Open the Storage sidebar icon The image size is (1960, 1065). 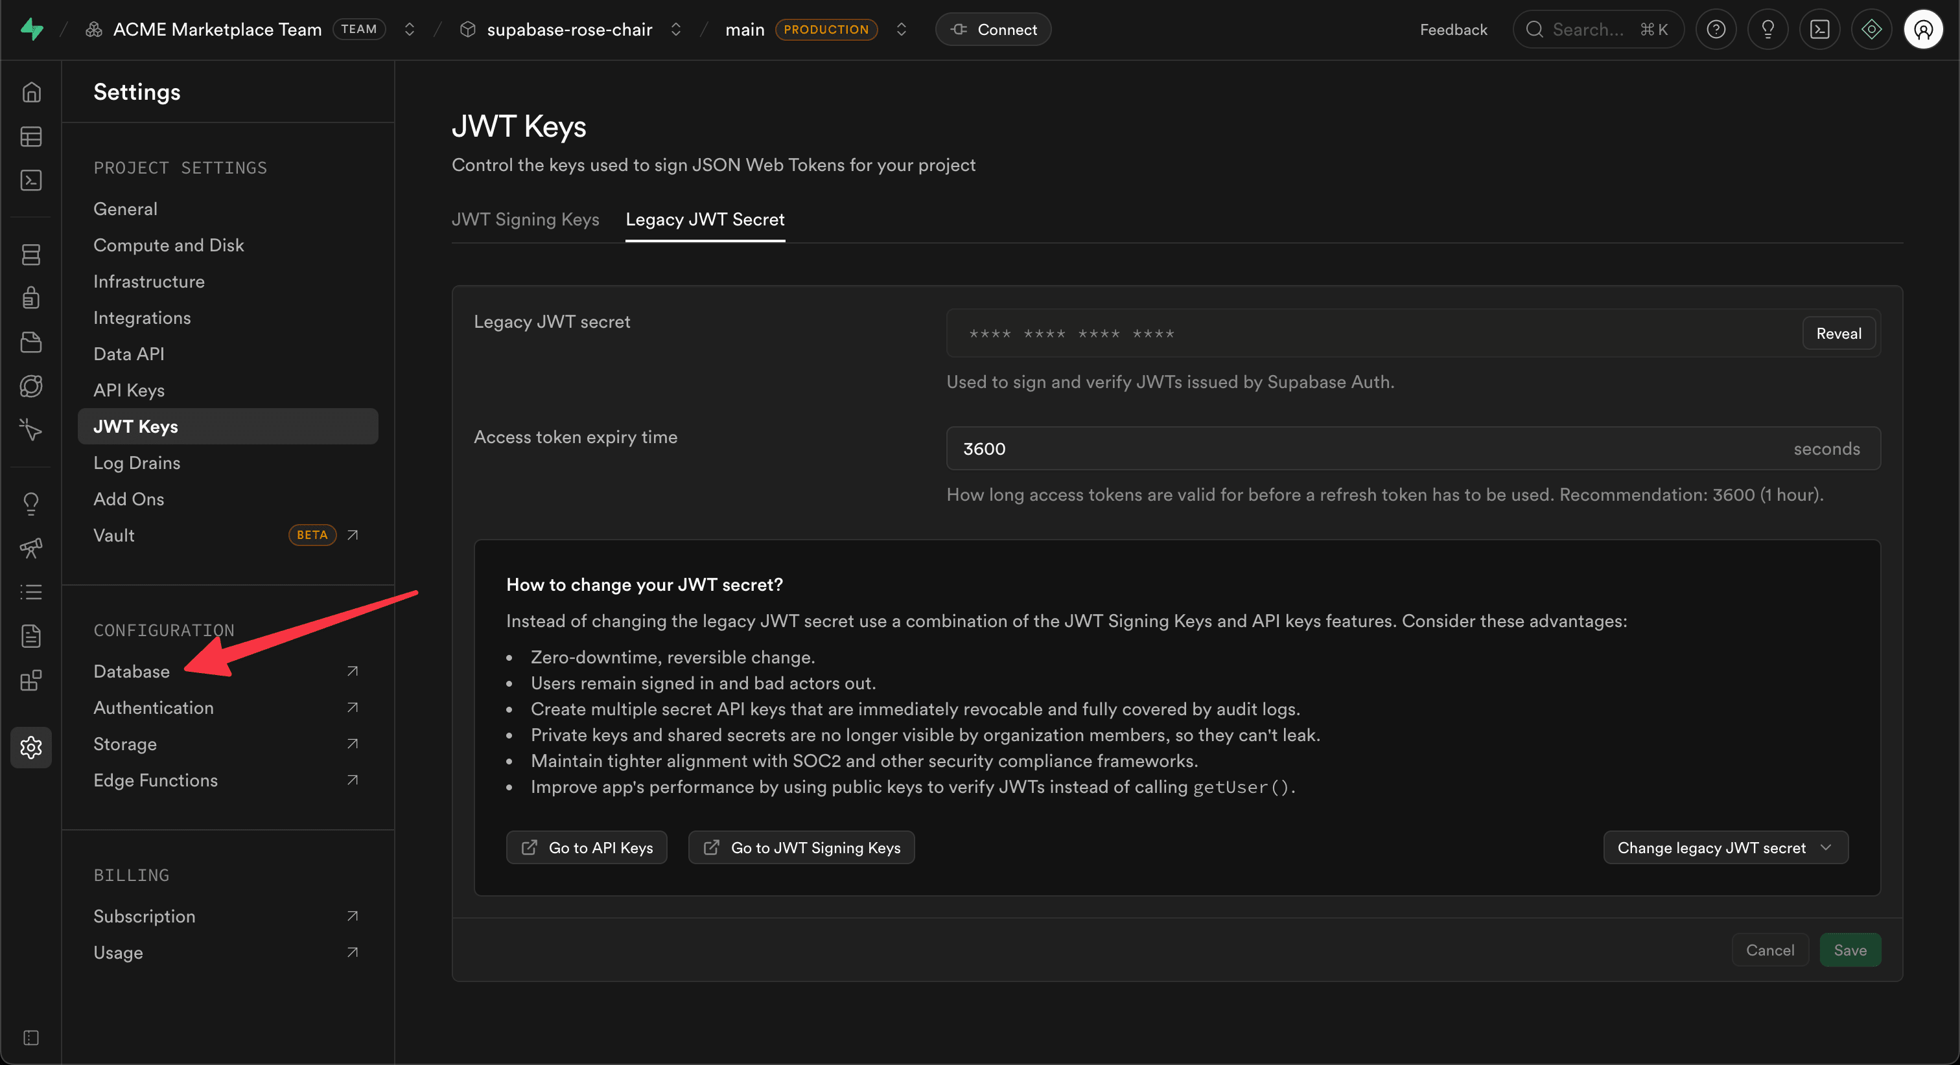coord(31,342)
